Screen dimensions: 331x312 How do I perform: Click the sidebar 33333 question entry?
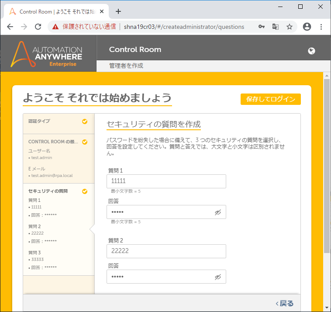click(38, 260)
